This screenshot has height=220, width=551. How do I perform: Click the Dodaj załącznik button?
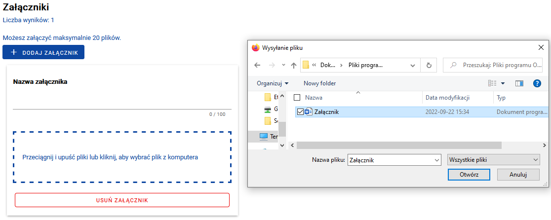pyautogui.click(x=43, y=52)
